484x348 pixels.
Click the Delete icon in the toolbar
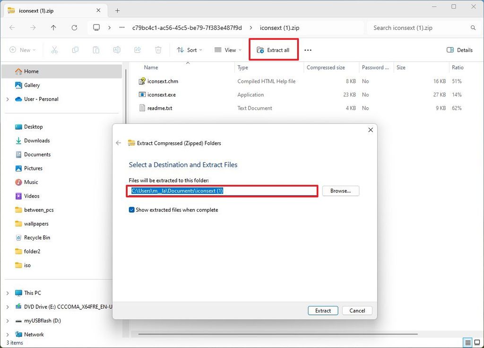[x=158, y=50]
